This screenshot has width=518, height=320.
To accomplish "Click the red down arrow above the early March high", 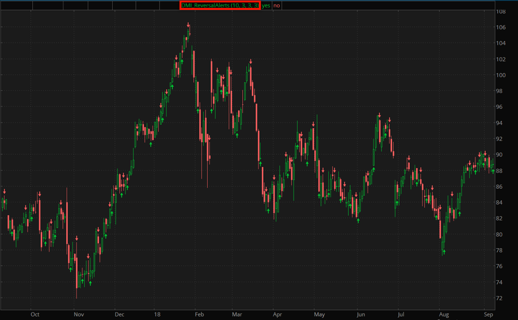I will click(x=250, y=60).
